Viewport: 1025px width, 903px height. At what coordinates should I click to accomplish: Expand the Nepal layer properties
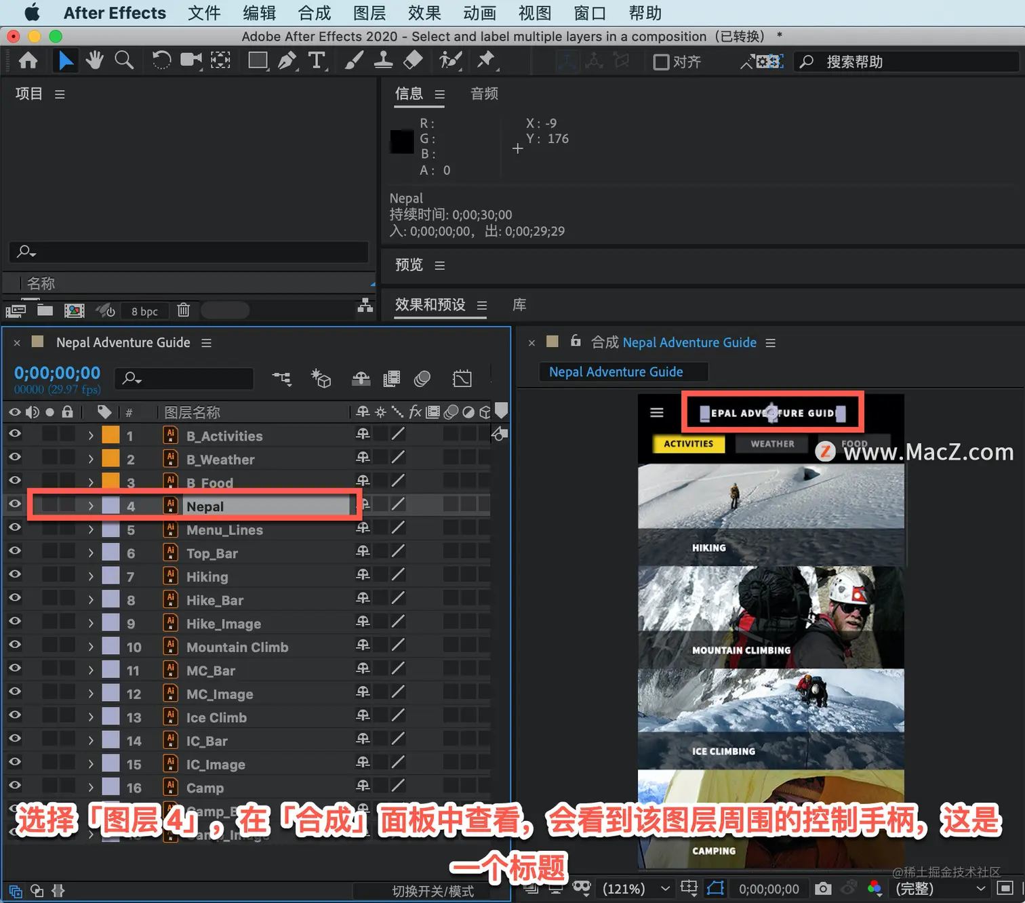click(x=91, y=506)
